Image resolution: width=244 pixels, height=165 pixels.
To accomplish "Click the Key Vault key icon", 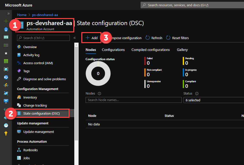I will pos(6,133).
